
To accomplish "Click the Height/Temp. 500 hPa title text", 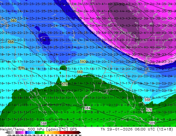I will coord(22,129).
